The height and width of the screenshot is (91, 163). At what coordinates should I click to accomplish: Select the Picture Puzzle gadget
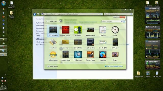(x=90, y=56)
